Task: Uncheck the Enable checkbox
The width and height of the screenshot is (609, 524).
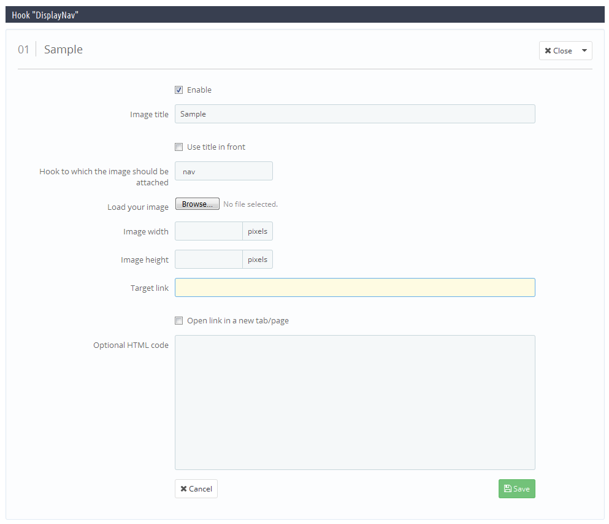Action: click(178, 90)
